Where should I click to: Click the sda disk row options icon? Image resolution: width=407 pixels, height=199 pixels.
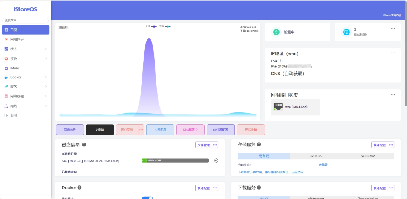pos(216,161)
